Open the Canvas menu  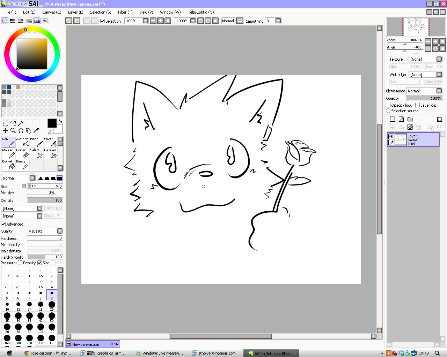(52, 12)
